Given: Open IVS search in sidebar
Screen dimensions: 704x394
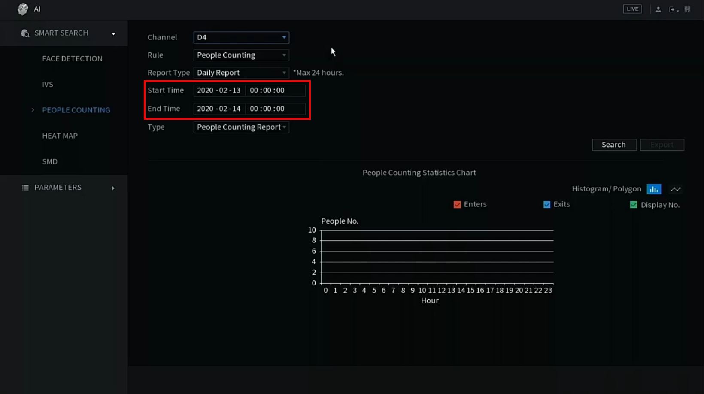Looking at the screenshot, I should coord(48,85).
